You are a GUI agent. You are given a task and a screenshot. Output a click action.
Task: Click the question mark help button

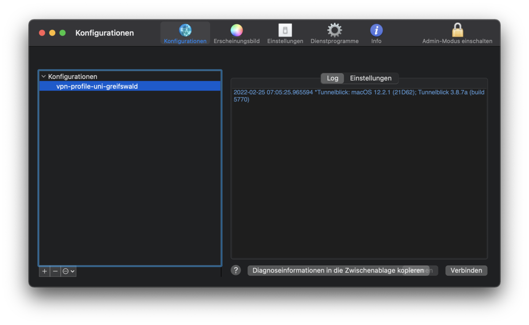click(236, 270)
